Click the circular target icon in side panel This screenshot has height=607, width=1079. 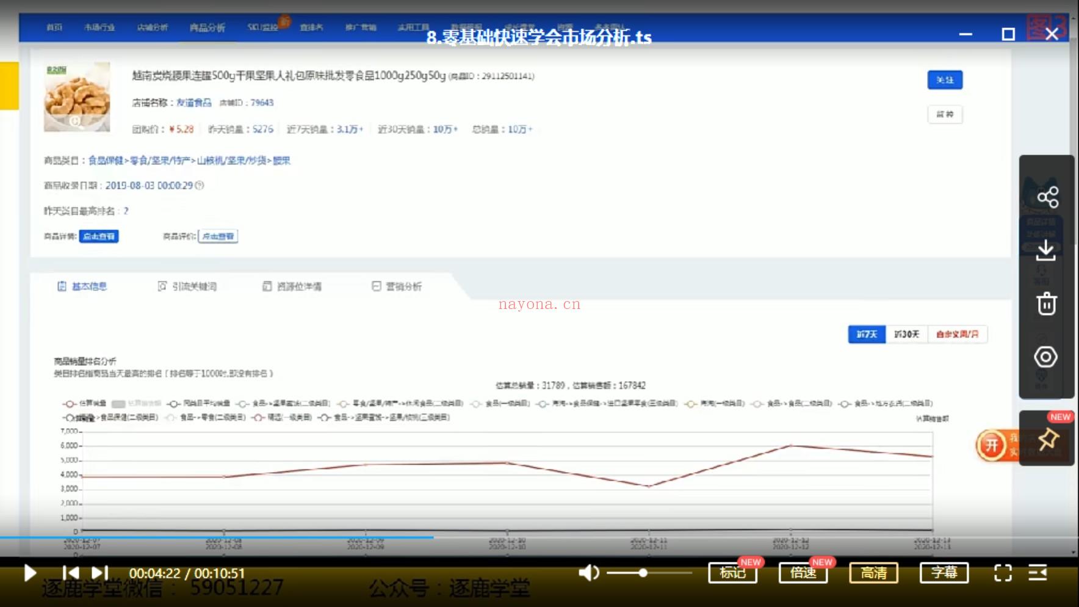(1046, 357)
